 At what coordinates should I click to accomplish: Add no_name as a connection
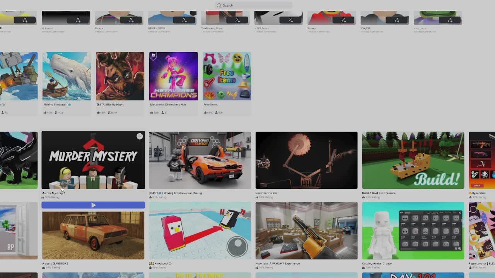[x=450, y=20]
